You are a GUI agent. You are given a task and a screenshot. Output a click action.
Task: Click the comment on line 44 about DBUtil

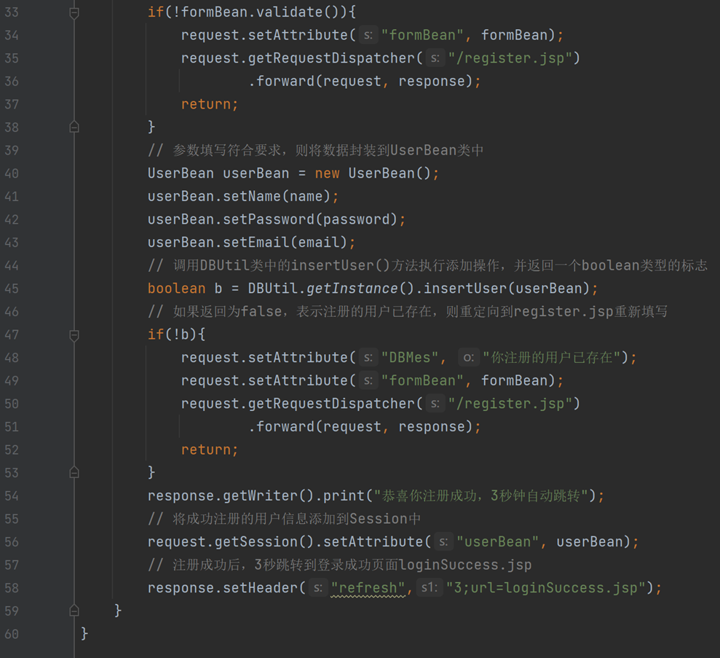click(427, 265)
